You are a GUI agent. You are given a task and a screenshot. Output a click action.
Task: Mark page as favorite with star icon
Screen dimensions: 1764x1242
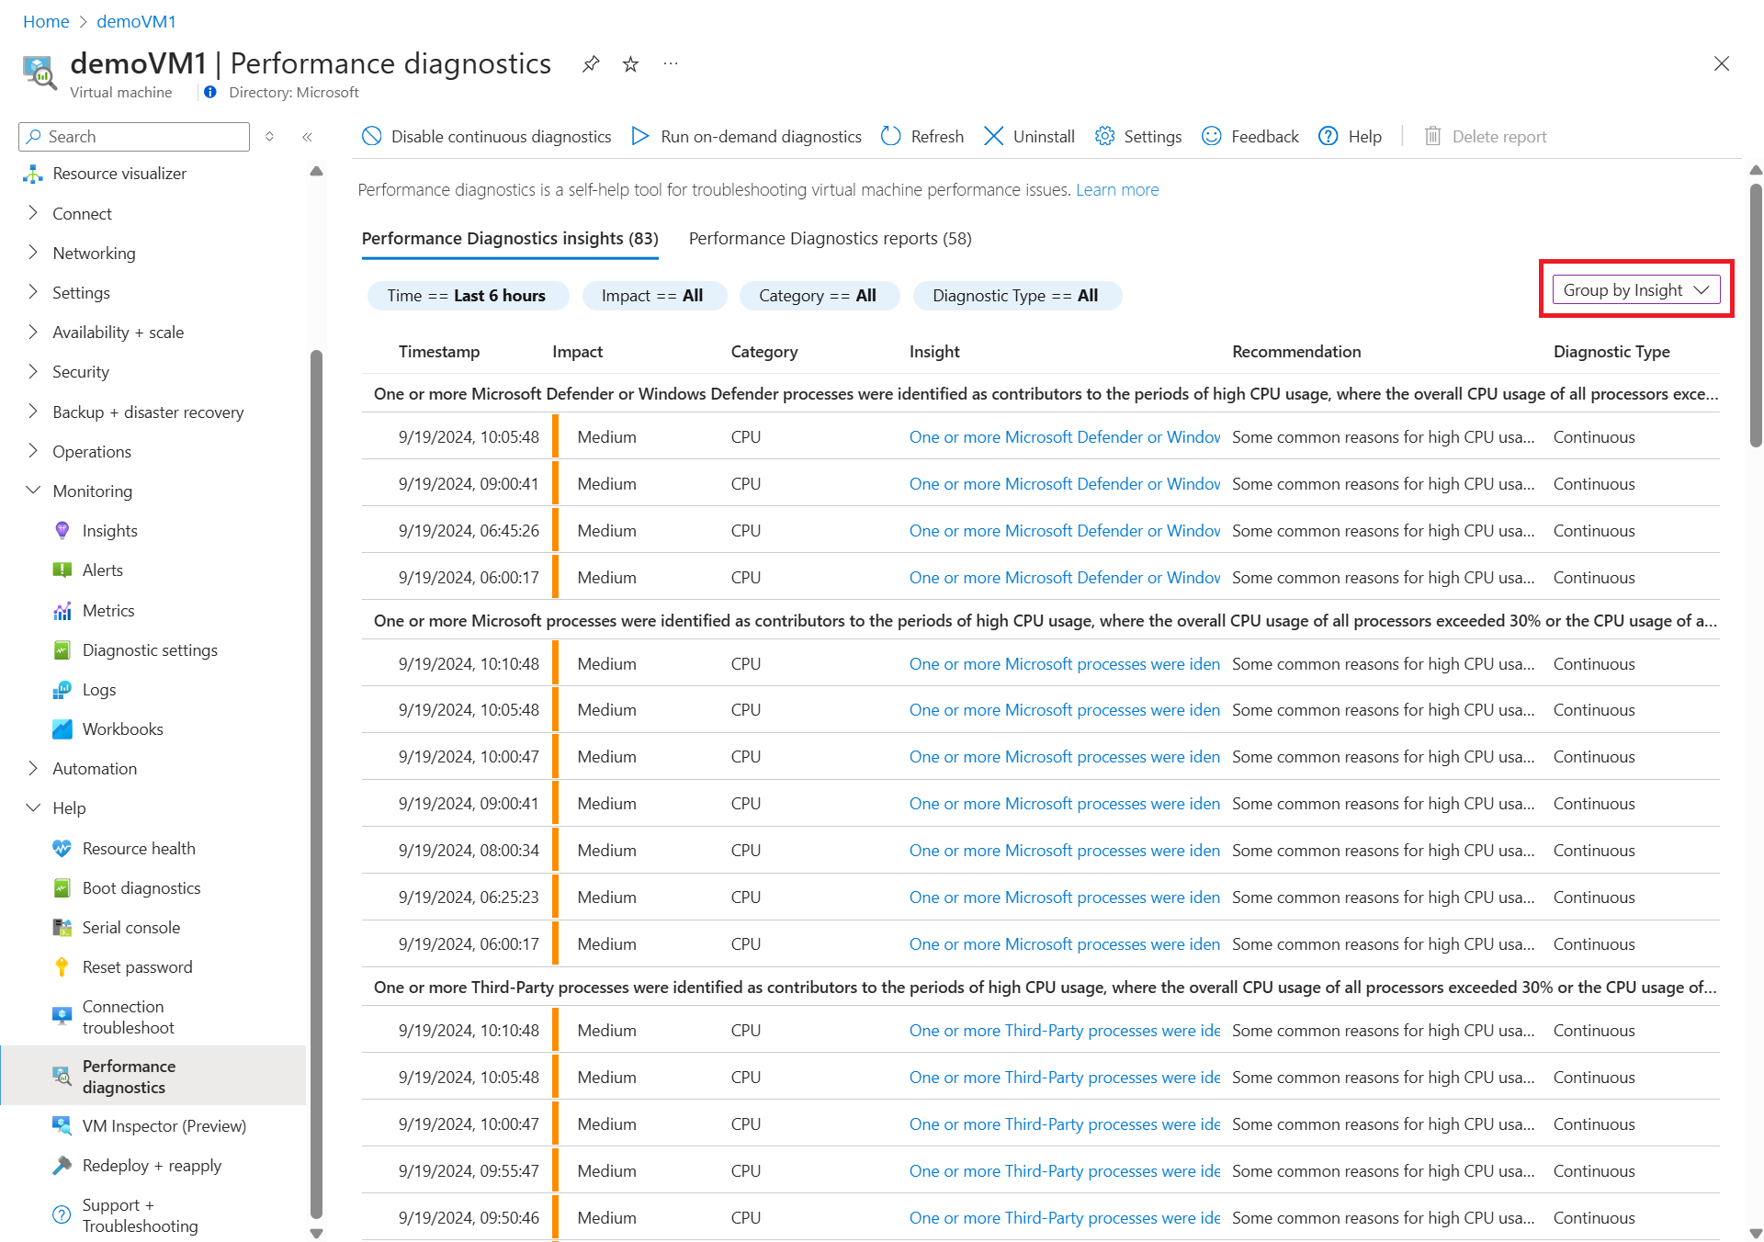(x=630, y=64)
